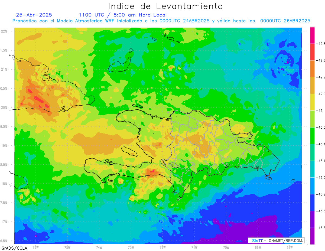
Task: Click the '9.5N' latitude label
Action: point(4,126)
